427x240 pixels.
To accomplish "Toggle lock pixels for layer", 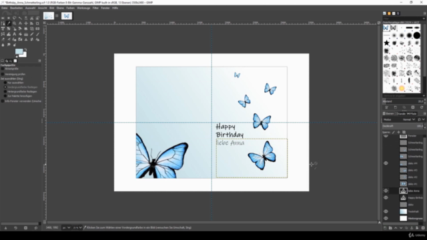I will [393, 132].
